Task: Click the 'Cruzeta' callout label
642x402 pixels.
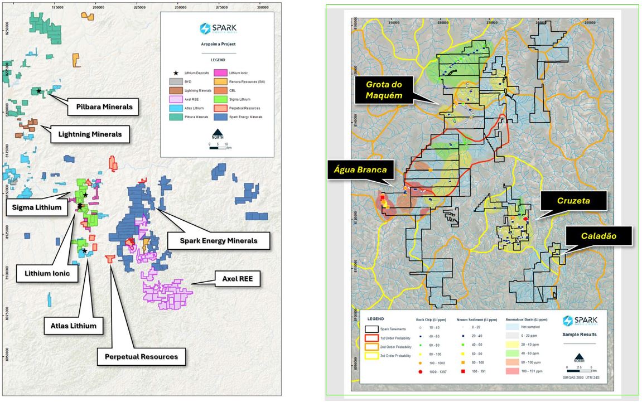Action: point(573,201)
